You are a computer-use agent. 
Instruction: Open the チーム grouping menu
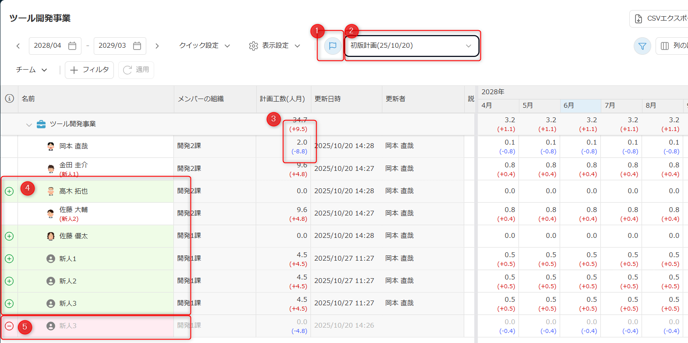pos(32,70)
